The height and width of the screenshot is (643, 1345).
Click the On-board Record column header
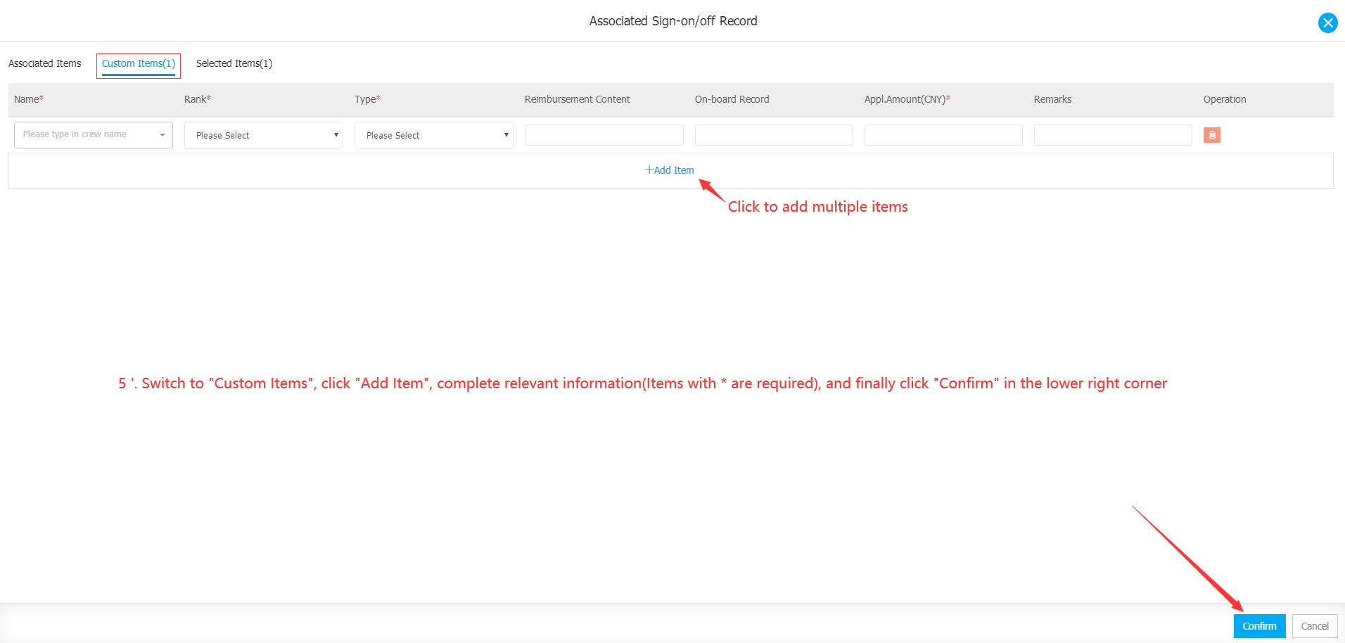[x=732, y=99]
